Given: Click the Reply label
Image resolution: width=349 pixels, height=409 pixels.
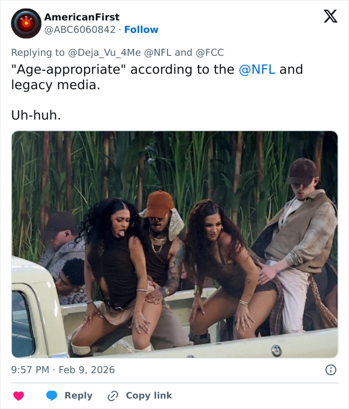Looking at the screenshot, I should [79, 395].
